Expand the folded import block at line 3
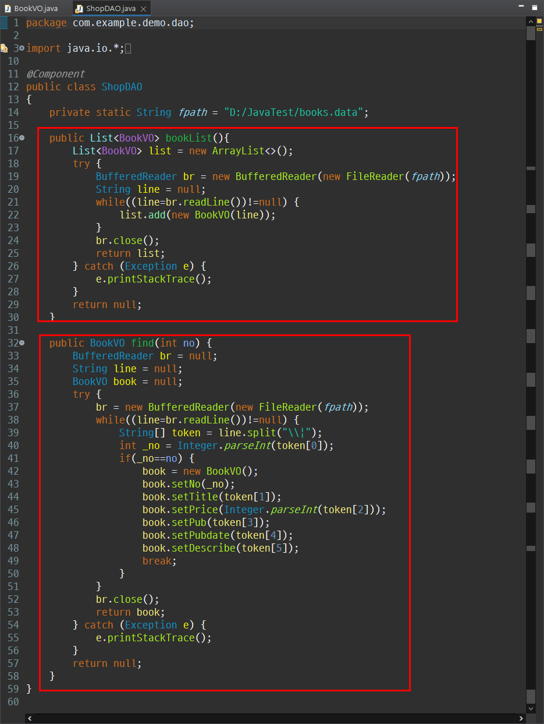Viewport: 544px width, 724px height. pyautogui.click(x=22, y=48)
